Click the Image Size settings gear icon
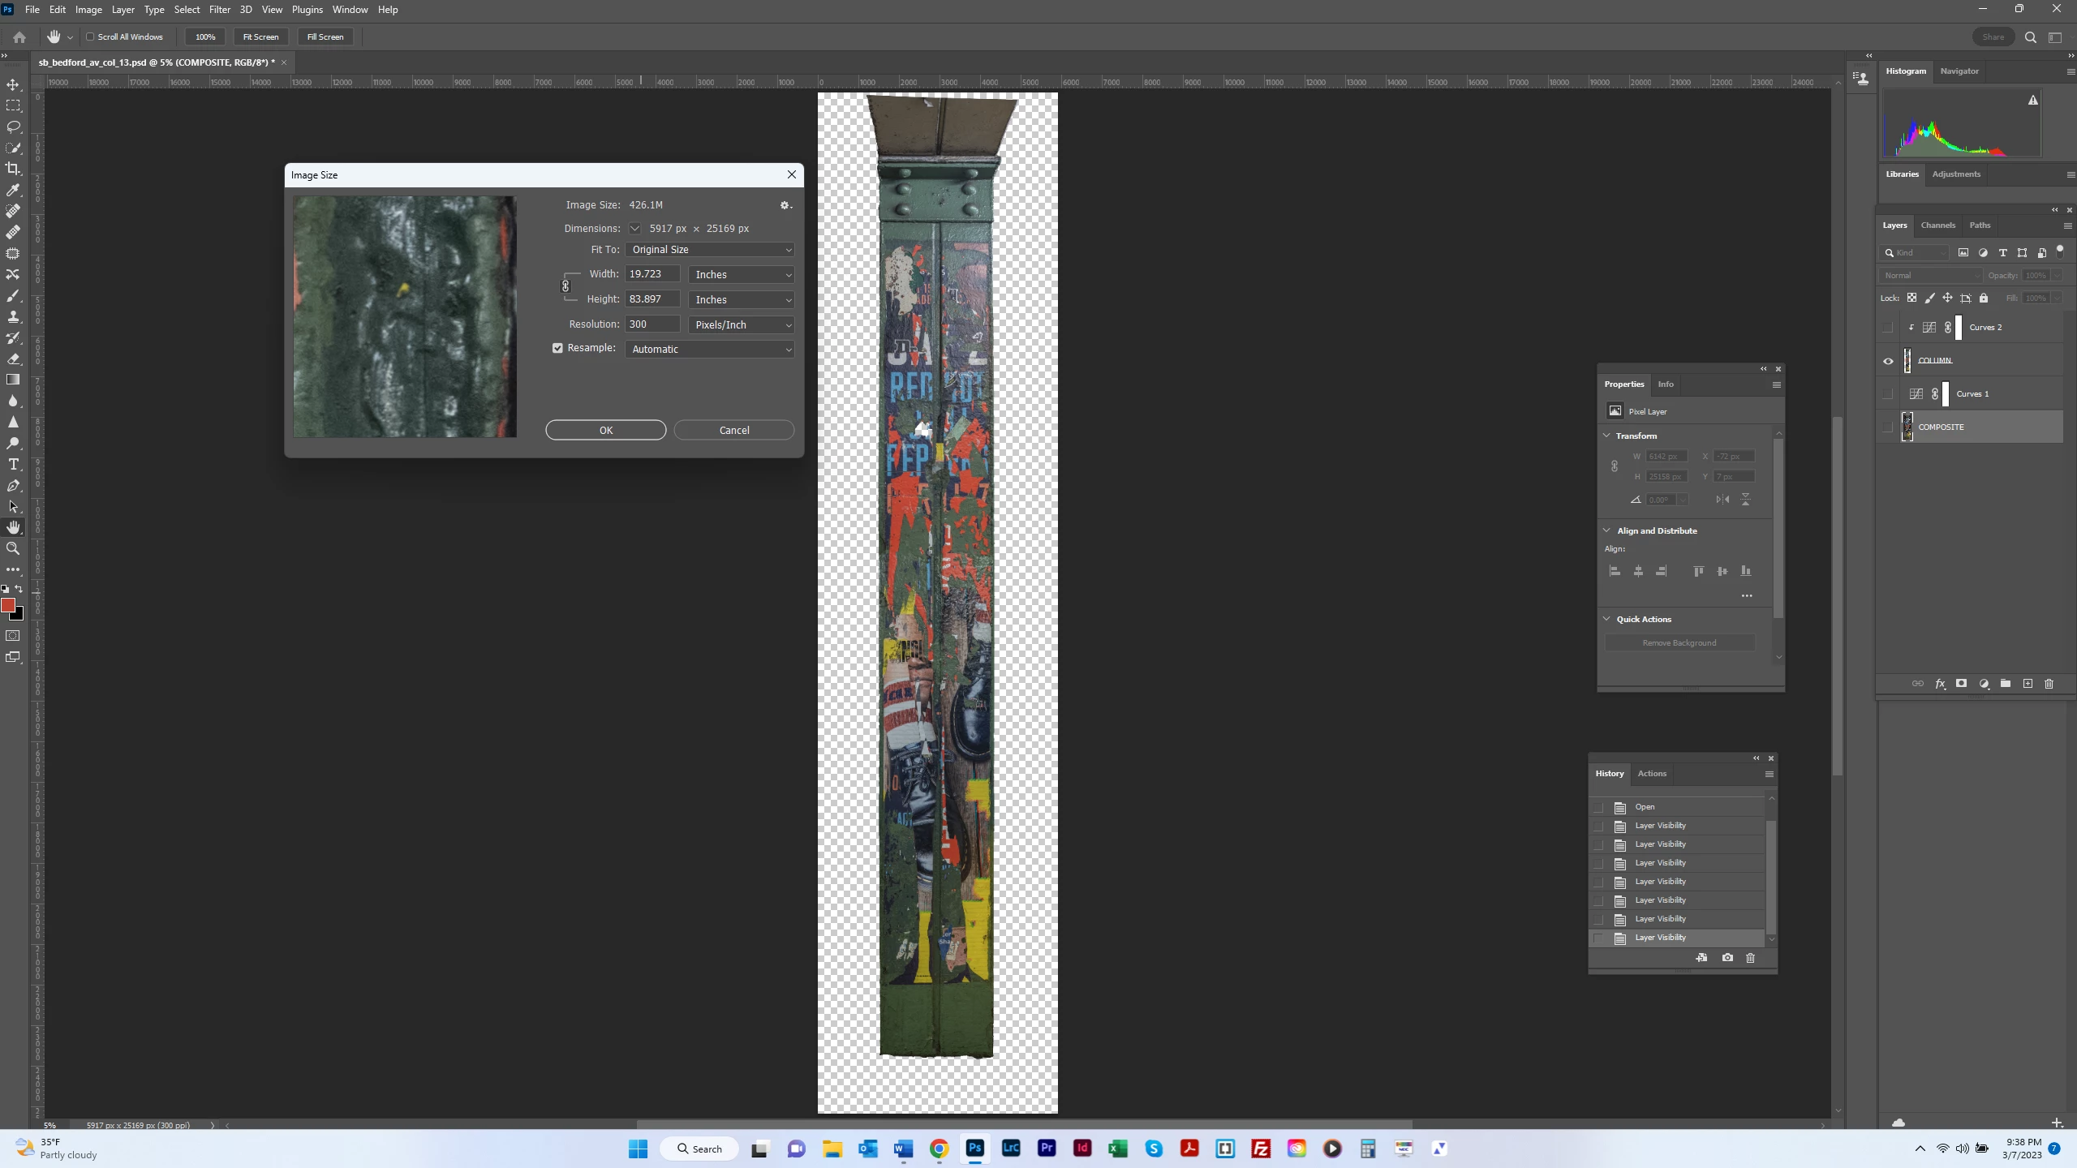This screenshot has width=2077, height=1168. click(785, 205)
